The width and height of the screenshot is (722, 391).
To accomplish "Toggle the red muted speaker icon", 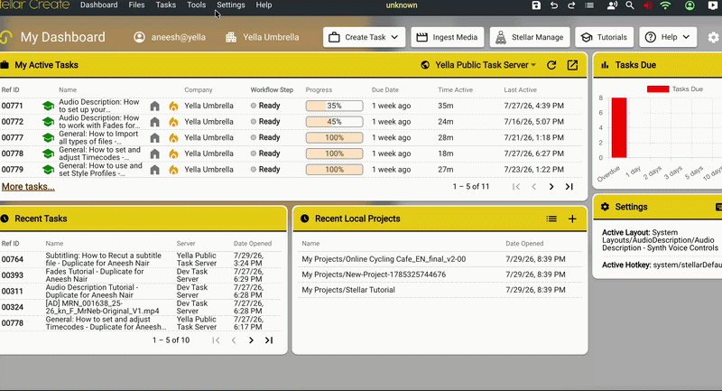I will click(x=648, y=5).
